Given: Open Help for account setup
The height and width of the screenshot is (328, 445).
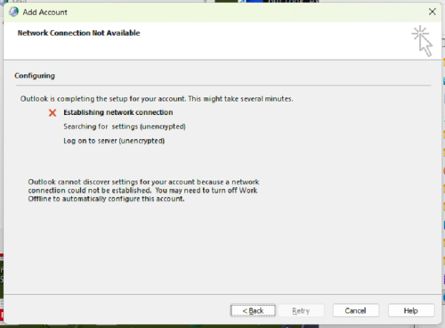Looking at the screenshot, I should pyautogui.click(x=411, y=310).
